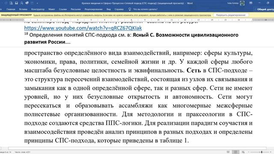
Task: Click bold footnote text 'Ясный С. Возможности цивилизационного'
Action: click(x=185, y=35)
